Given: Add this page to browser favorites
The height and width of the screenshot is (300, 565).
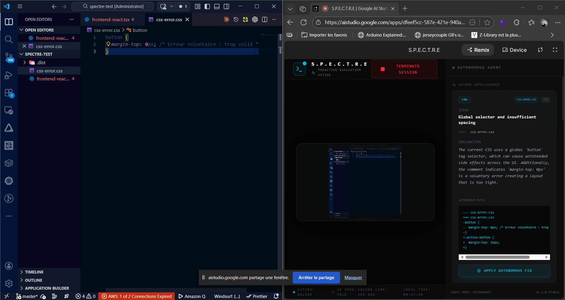Looking at the screenshot, I should (x=487, y=22).
